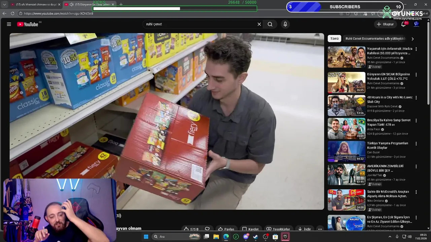Open the Windows Start menu
Image resolution: width=431 pixels, height=242 pixels.
coord(146,237)
